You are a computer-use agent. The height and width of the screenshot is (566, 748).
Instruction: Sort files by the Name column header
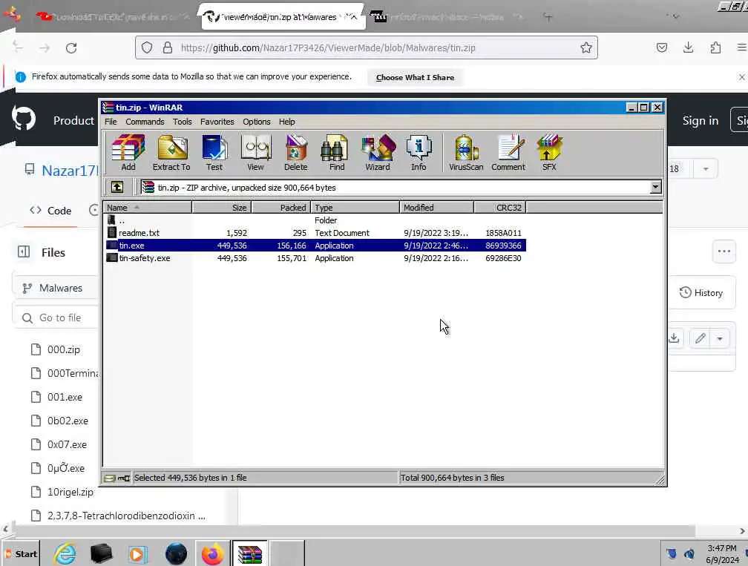(x=148, y=208)
